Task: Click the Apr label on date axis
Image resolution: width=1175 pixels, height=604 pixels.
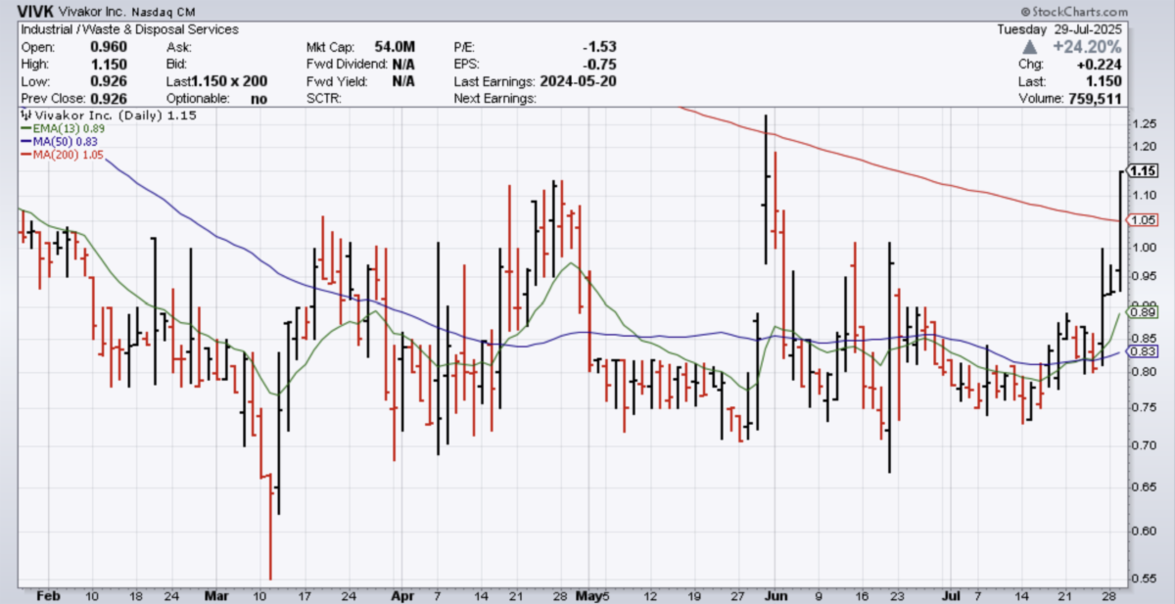Action: click(x=402, y=594)
